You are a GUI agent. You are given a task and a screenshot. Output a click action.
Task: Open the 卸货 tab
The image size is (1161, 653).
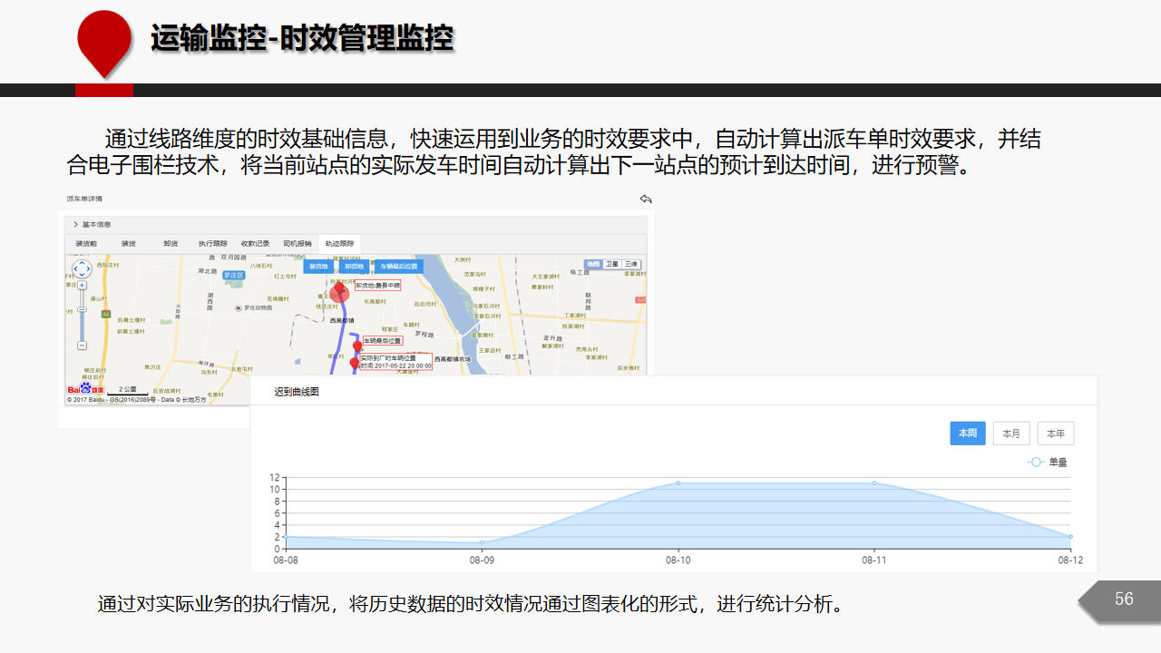tap(170, 243)
